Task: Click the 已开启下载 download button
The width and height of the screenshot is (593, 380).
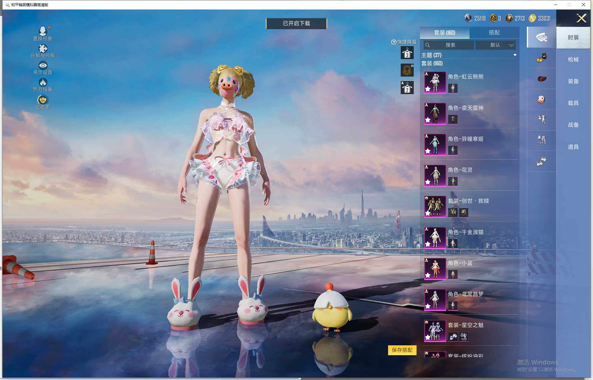Action: pyautogui.click(x=296, y=23)
